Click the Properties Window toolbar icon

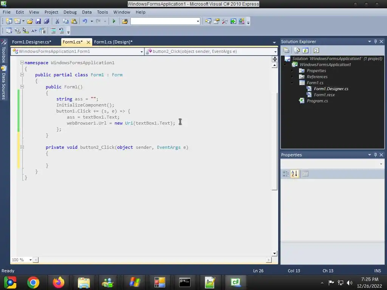(217, 21)
